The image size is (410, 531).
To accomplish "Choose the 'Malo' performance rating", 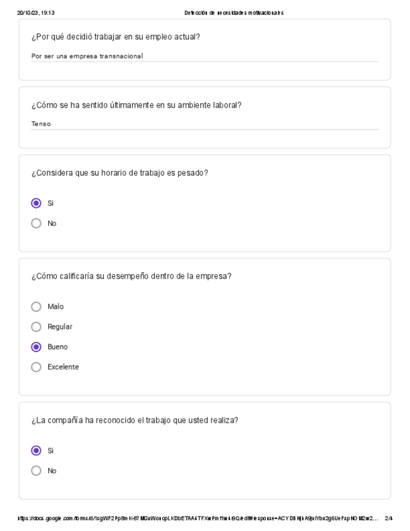I will [36, 307].
